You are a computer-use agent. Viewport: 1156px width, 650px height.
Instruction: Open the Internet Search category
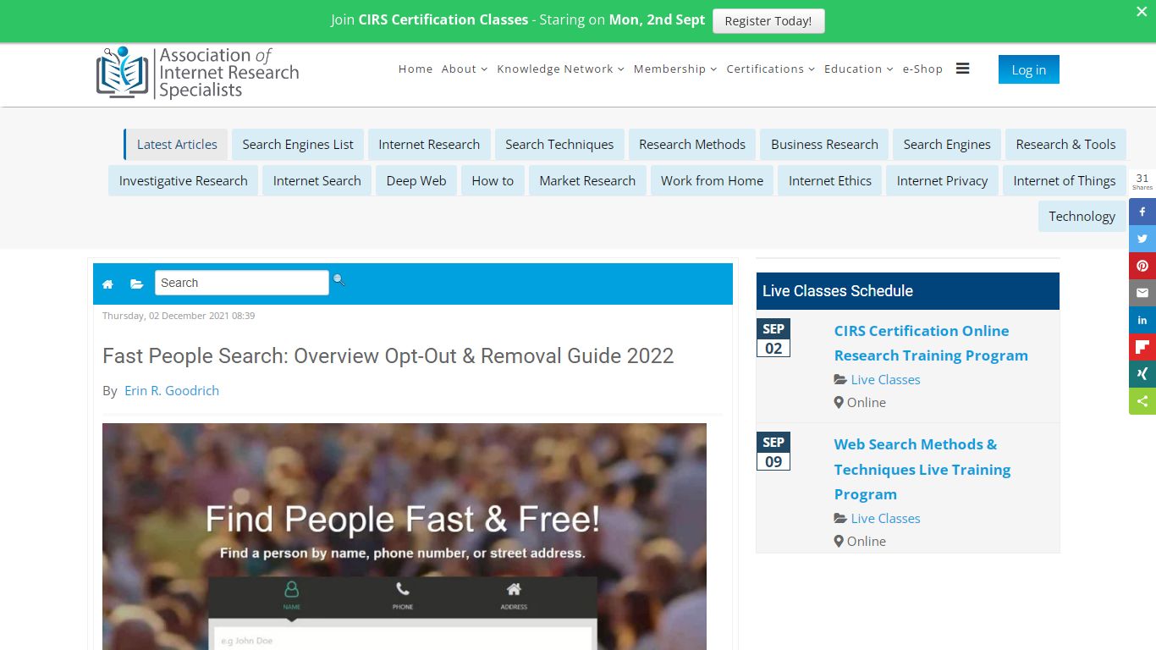317,180
